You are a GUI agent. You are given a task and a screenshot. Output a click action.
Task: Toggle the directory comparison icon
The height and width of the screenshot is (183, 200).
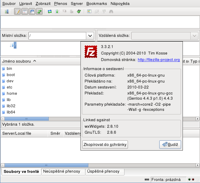tap(97, 12)
